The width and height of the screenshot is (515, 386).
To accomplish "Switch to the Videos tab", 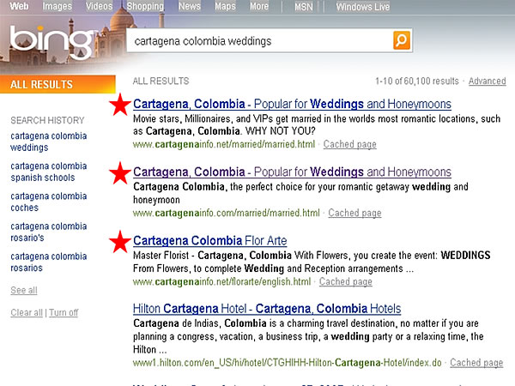I will pos(100,7).
